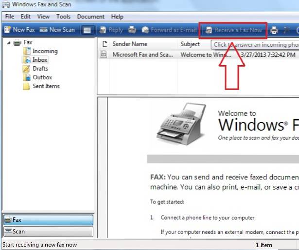299x250 pixels.
Task: Open the View menu
Action: [x=43, y=17]
